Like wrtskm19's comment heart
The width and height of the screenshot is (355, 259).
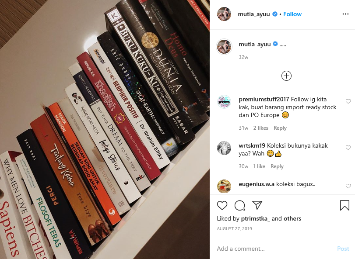[x=348, y=148]
